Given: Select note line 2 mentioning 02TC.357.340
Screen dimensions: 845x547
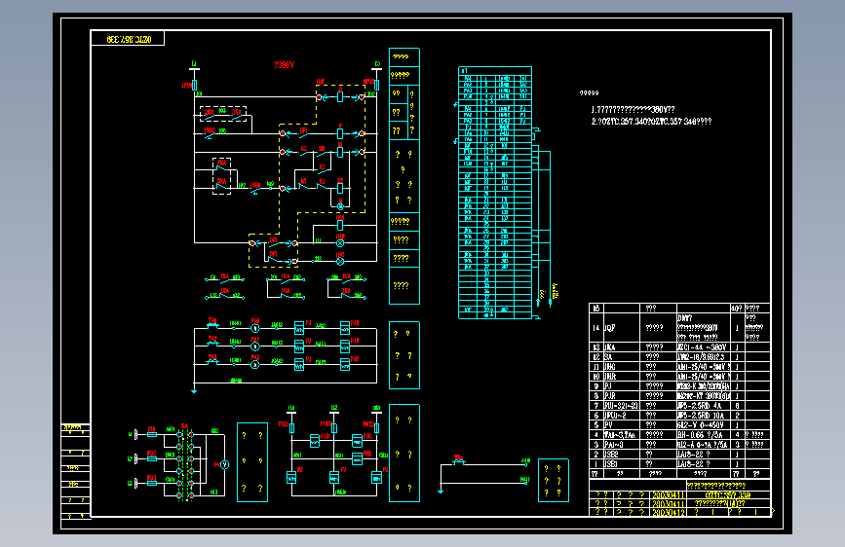Looking at the screenshot, I should [x=651, y=122].
